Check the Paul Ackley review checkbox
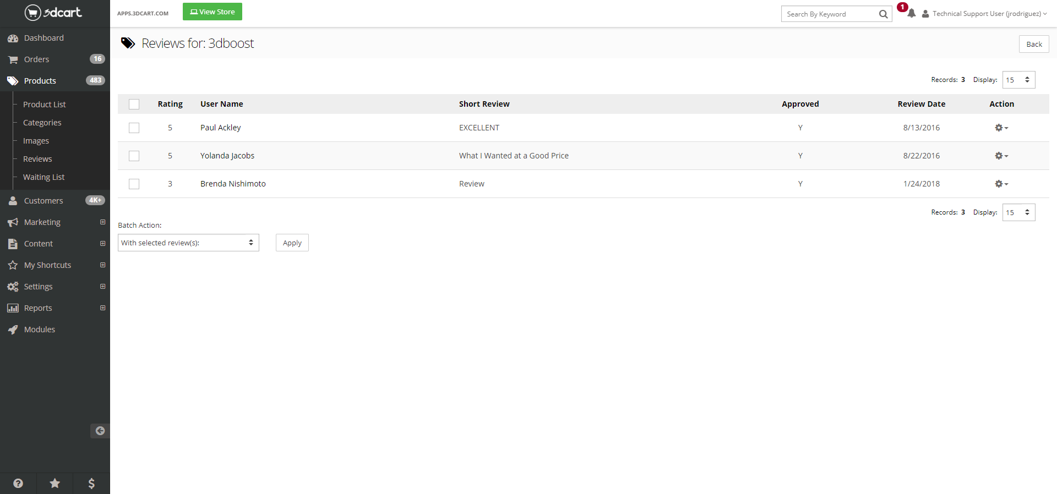The height and width of the screenshot is (494, 1057). point(134,128)
